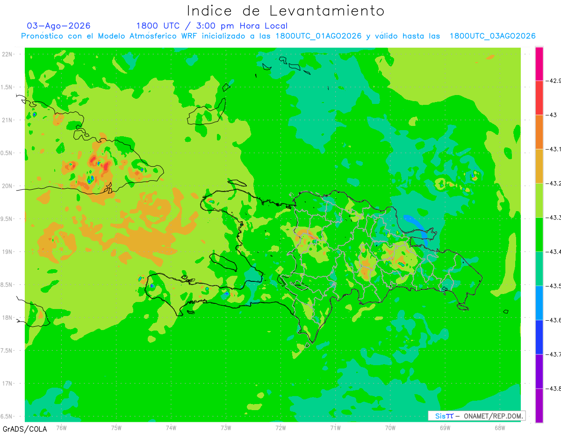Viewport: 561px width, 434px height.
Task: Select the indigo swatch between -43.7 and -43.8
Action: click(x=539, y=371)
